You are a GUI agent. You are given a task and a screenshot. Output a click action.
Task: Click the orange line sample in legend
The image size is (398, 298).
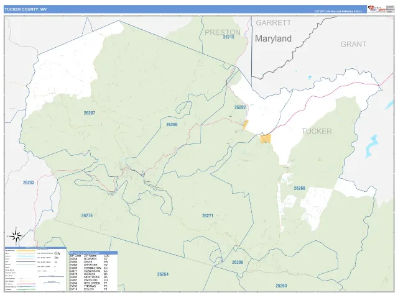click(x=26, y=251)
